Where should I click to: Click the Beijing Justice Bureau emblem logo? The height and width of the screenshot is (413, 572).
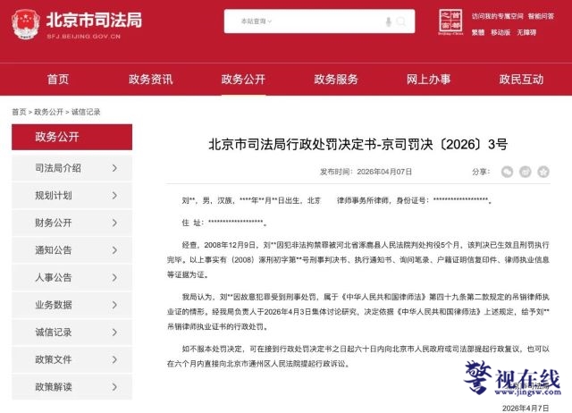[x=25, y=24]
